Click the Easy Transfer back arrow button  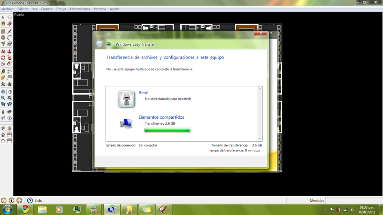click(99, 44)
